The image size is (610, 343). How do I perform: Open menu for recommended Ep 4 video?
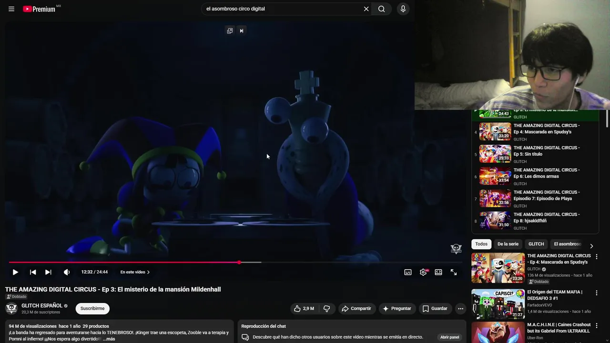(x=596, y=257)
